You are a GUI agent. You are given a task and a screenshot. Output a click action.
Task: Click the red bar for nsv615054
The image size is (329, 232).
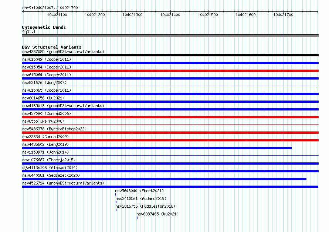tap(170, 71)
